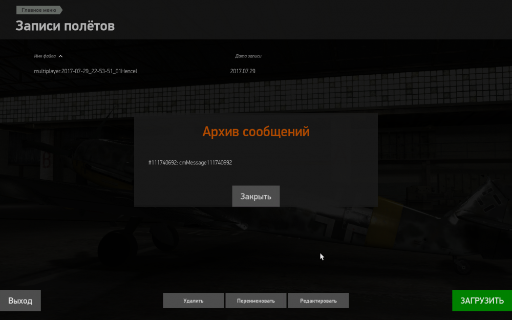Viewport: 512px width, 320px height.
Task: Open the editor with Редактировать
Action: pyautogui.click(x=317, y=301)
